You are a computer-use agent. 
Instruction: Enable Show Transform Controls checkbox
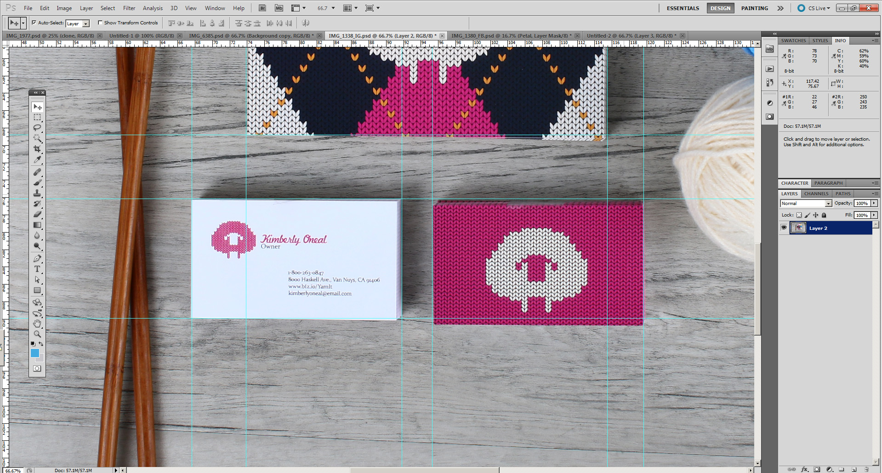point(100,23)
